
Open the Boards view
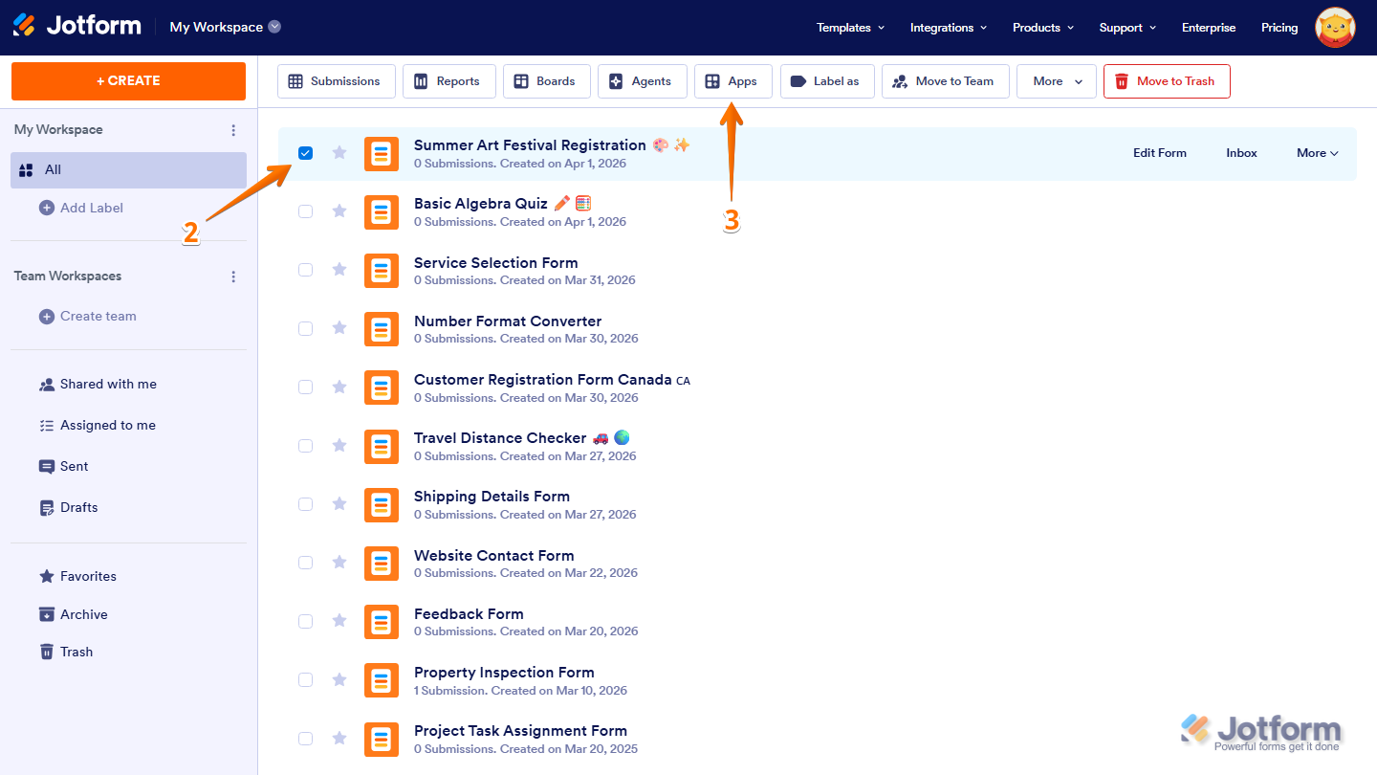click(x=546, y=81)
